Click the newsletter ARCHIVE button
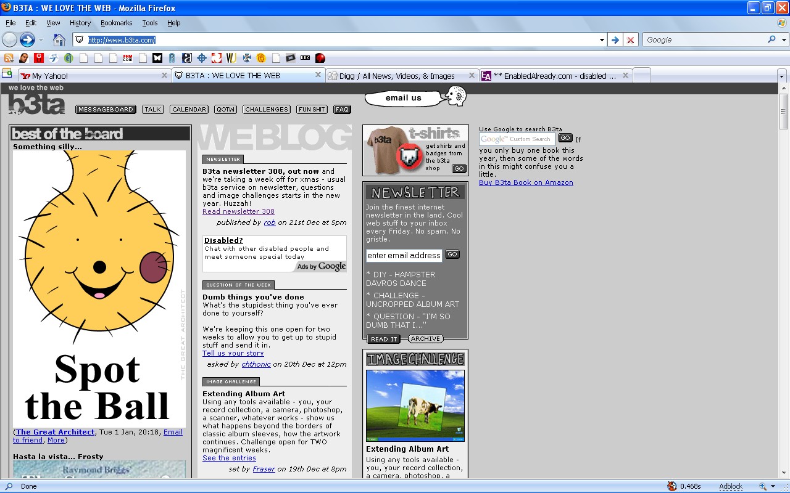The width and height of the screenshot is (790, 493). [x=426, y=339]
